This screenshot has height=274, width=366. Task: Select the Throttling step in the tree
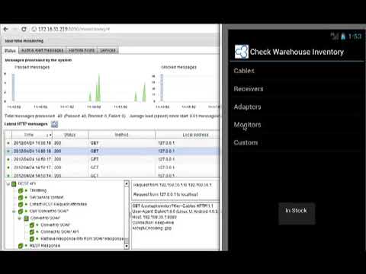coord(38,190)
